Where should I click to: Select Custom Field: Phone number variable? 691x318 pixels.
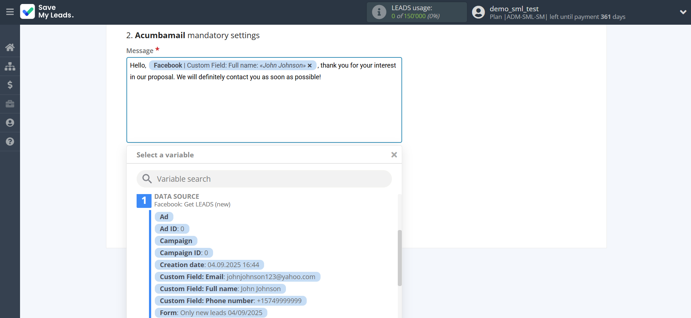[230, 301]
